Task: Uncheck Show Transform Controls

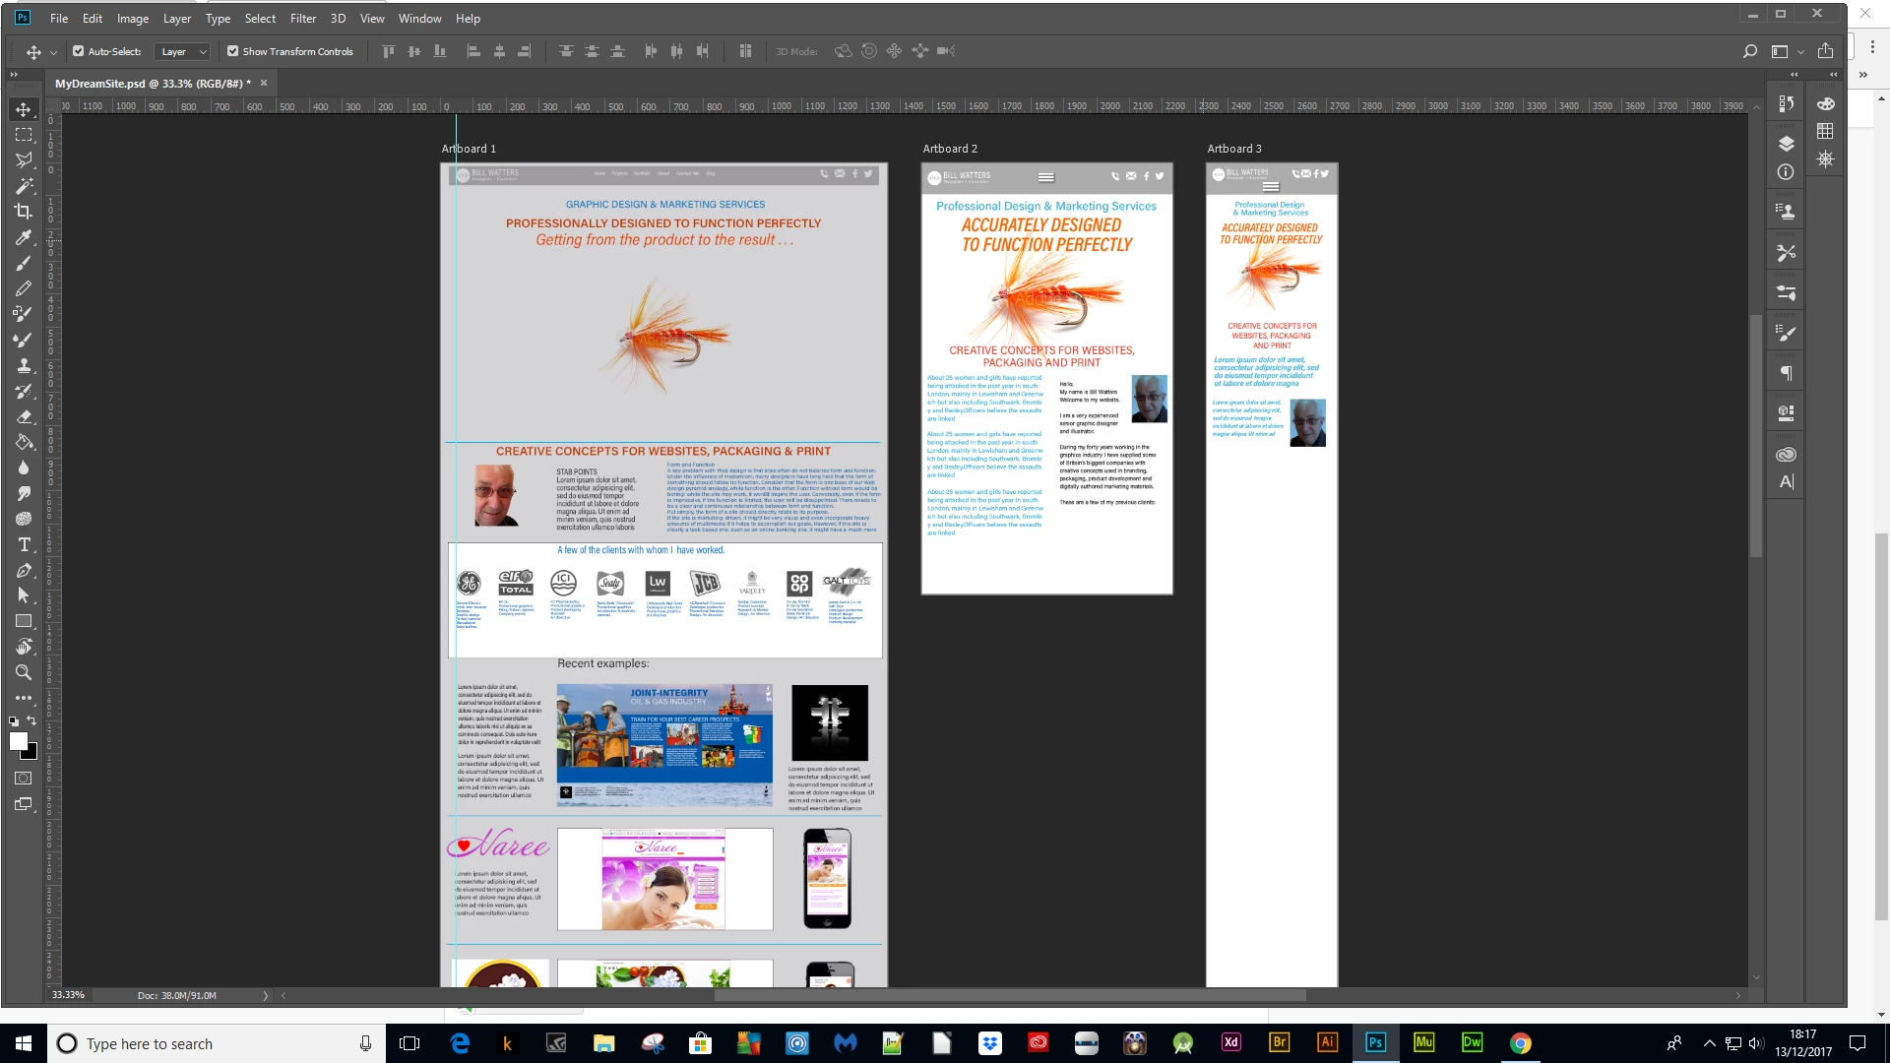Action: click(233, 51)
